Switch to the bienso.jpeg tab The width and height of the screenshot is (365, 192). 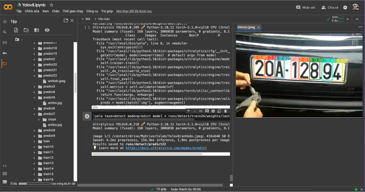point(246,27)
